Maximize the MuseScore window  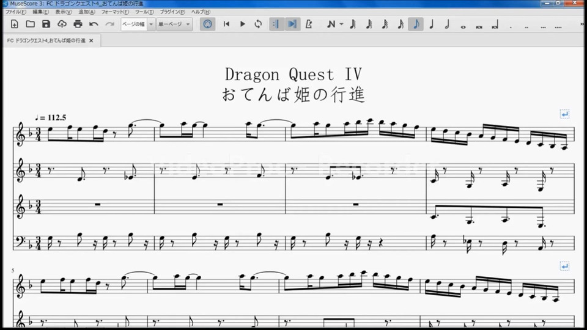[558, 3]
